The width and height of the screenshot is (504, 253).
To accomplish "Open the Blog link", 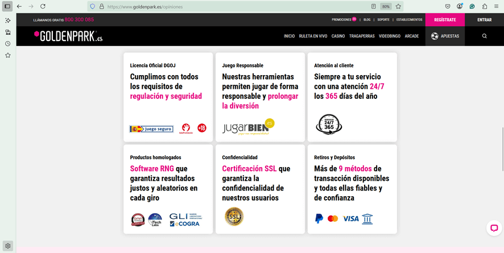I will tap(367, 19).
